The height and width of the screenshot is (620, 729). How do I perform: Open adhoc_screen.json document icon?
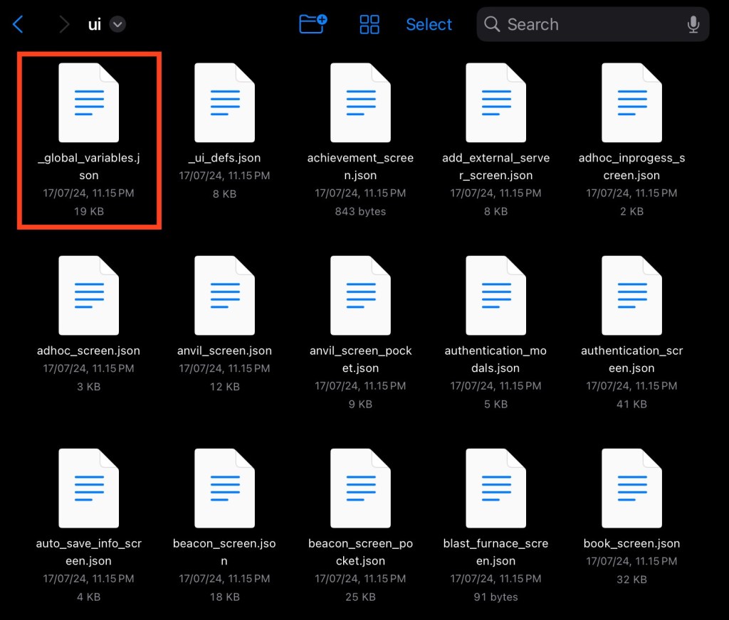[x=89, y=296]
